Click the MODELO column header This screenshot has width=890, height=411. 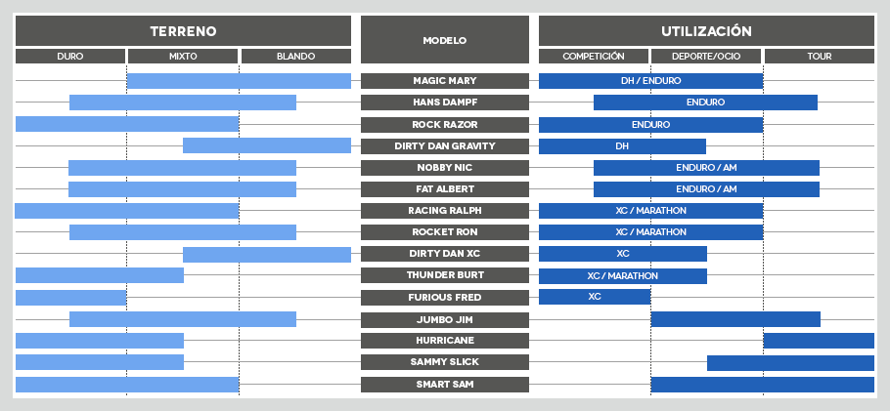[445, 40]
